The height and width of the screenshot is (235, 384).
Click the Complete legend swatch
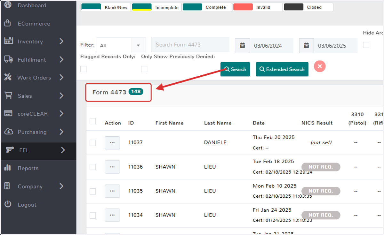coord(192,7)
